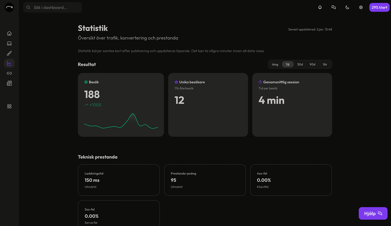Open the design paintbrush tool in sidebar
The height and width of the screenshot is (226, 391).
coord(9,53)
